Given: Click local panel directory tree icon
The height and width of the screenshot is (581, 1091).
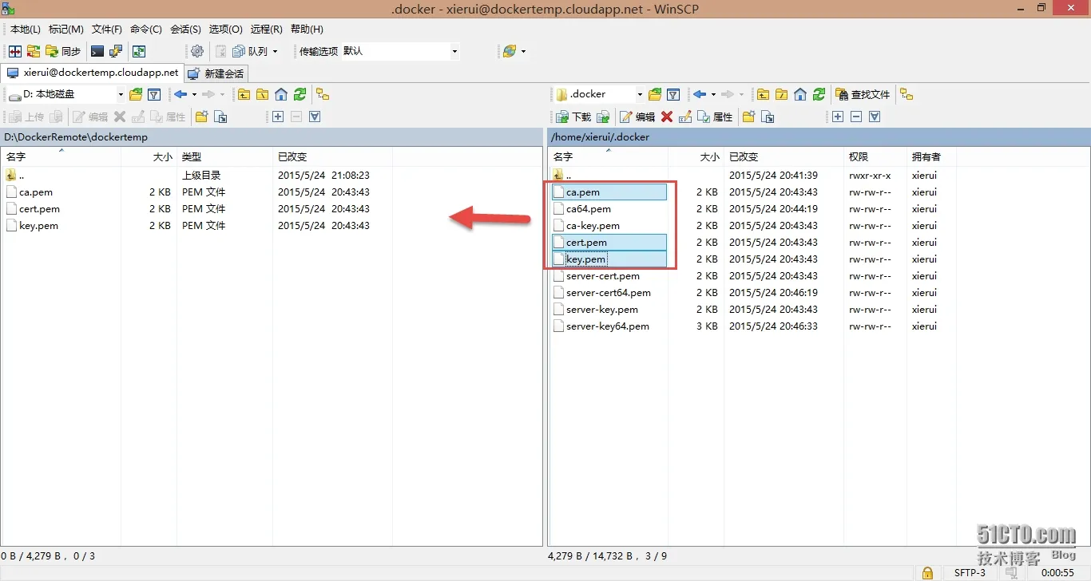Looking at the screenshot, I should [323, 94].
